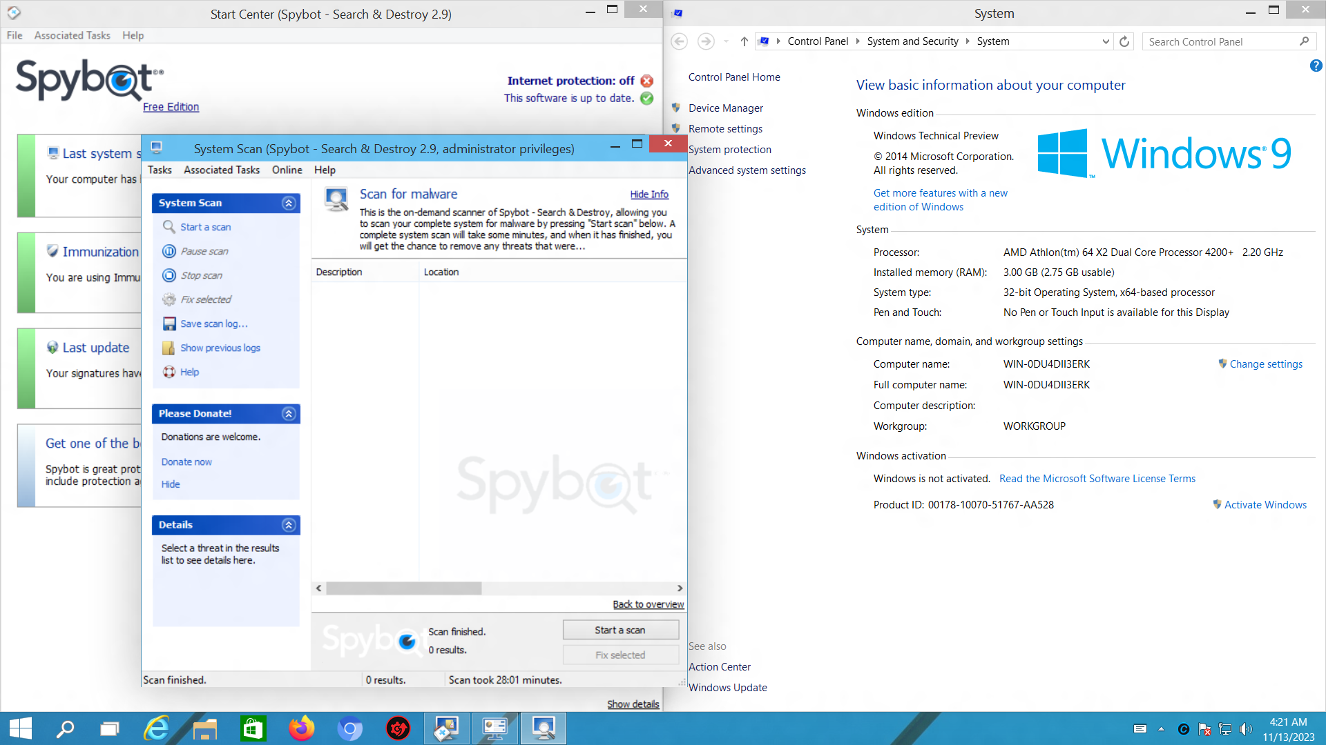
Task: Click the Help life-ring icon in System Scan
Action: point(169,372)
